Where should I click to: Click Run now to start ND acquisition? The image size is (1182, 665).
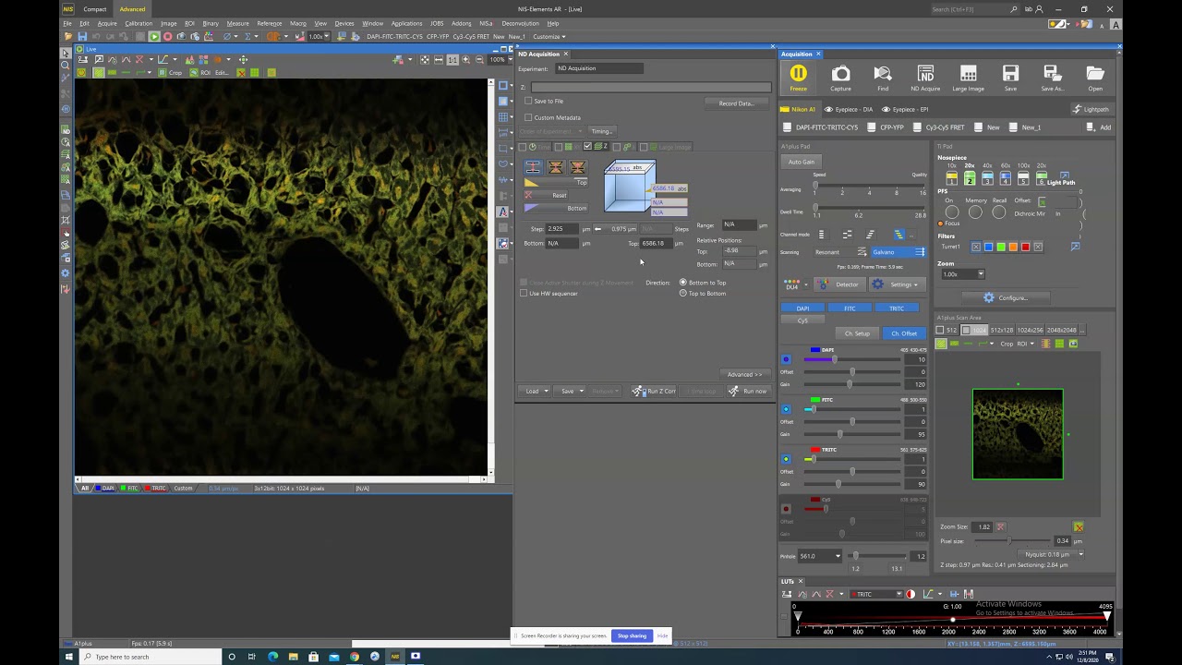(x=748, y=391)
